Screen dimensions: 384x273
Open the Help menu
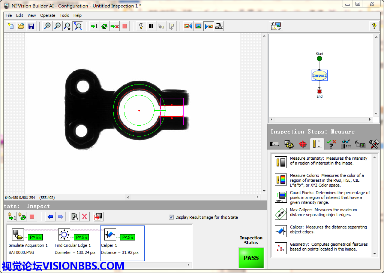pos(77,15)
